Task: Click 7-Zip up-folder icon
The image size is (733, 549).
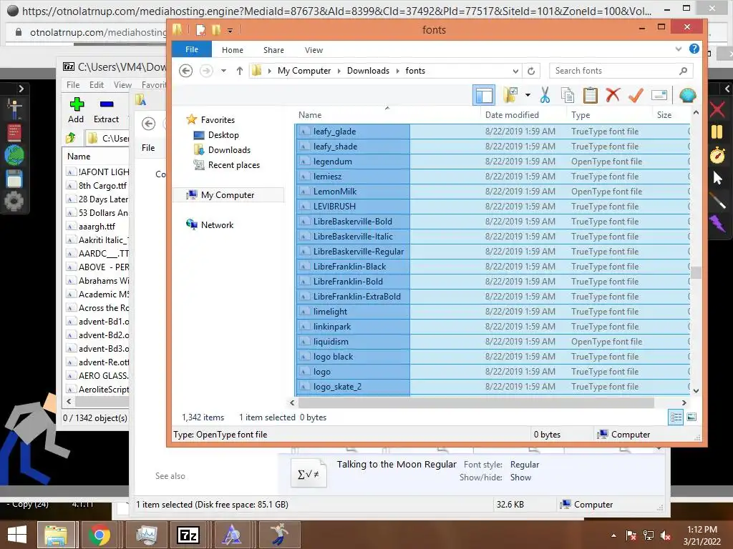Action: pos(71,138)
